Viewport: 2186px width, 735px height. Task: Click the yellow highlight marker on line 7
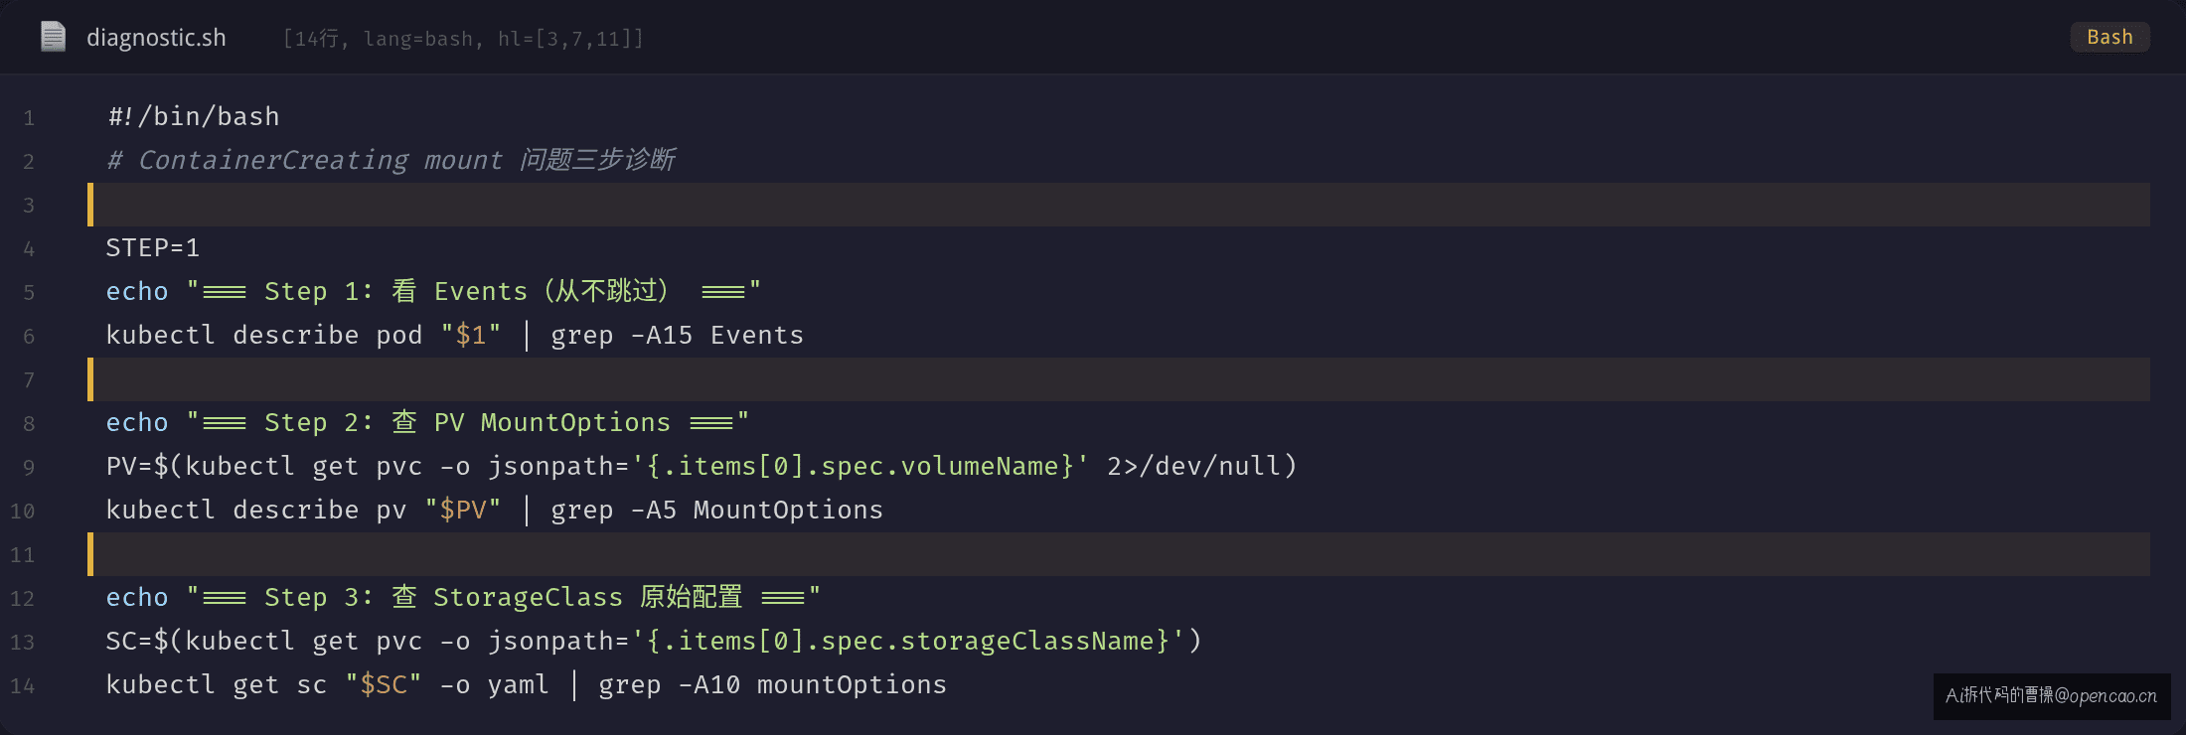tap(90, 379)
